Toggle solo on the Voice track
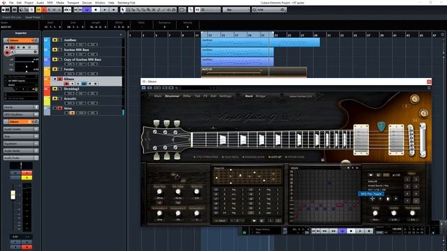447x251 pixels. coord(60,108)
